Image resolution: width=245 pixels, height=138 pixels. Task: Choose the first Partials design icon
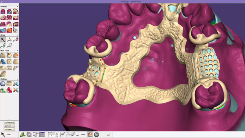[3, 11]
